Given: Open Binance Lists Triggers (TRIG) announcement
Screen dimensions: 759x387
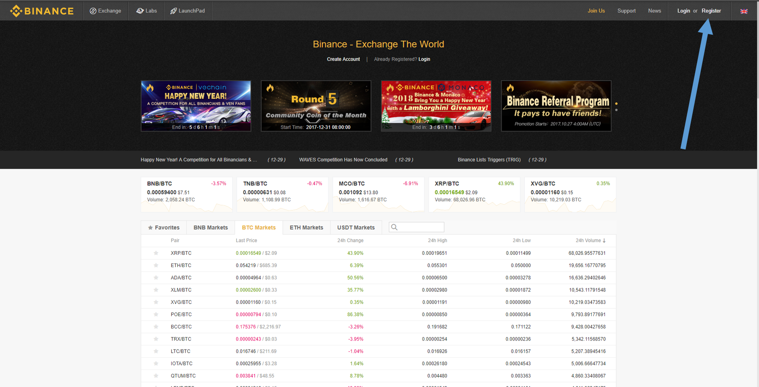Looking at the screenshot, I should pyautogui.click(x=489, y=160).
